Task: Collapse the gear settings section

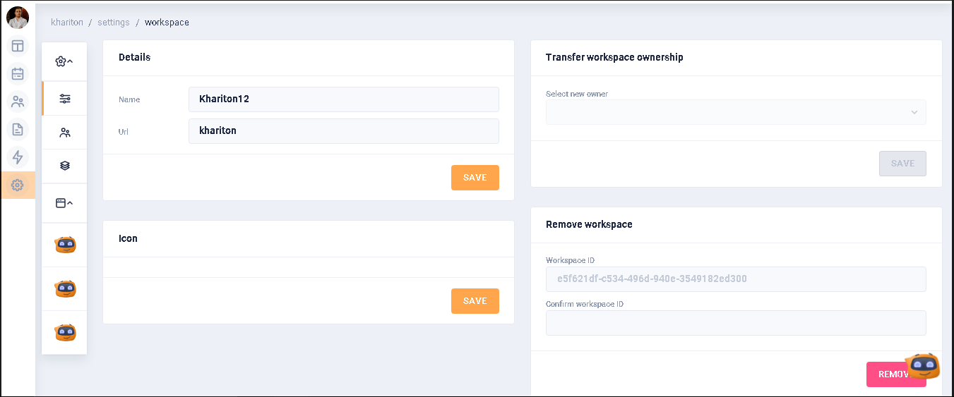Action: pyautogui.click(x=64, y=62)
